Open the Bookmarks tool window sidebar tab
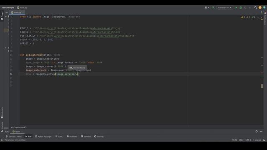 coord(2,112)
